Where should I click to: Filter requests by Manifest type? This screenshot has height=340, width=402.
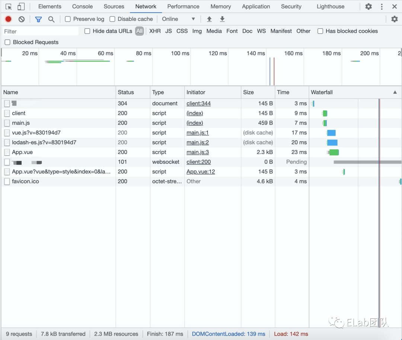pos(281,31)
